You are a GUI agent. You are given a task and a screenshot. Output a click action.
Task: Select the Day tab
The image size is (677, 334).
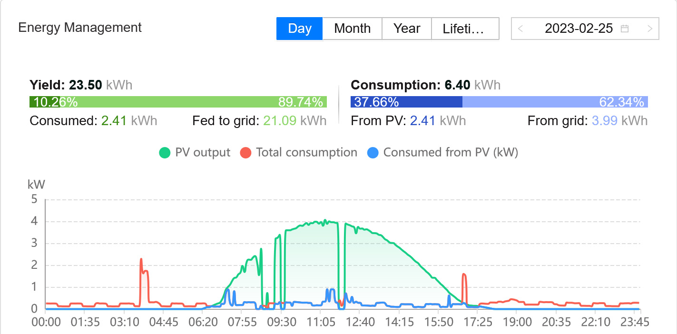(x=300, y=29)
